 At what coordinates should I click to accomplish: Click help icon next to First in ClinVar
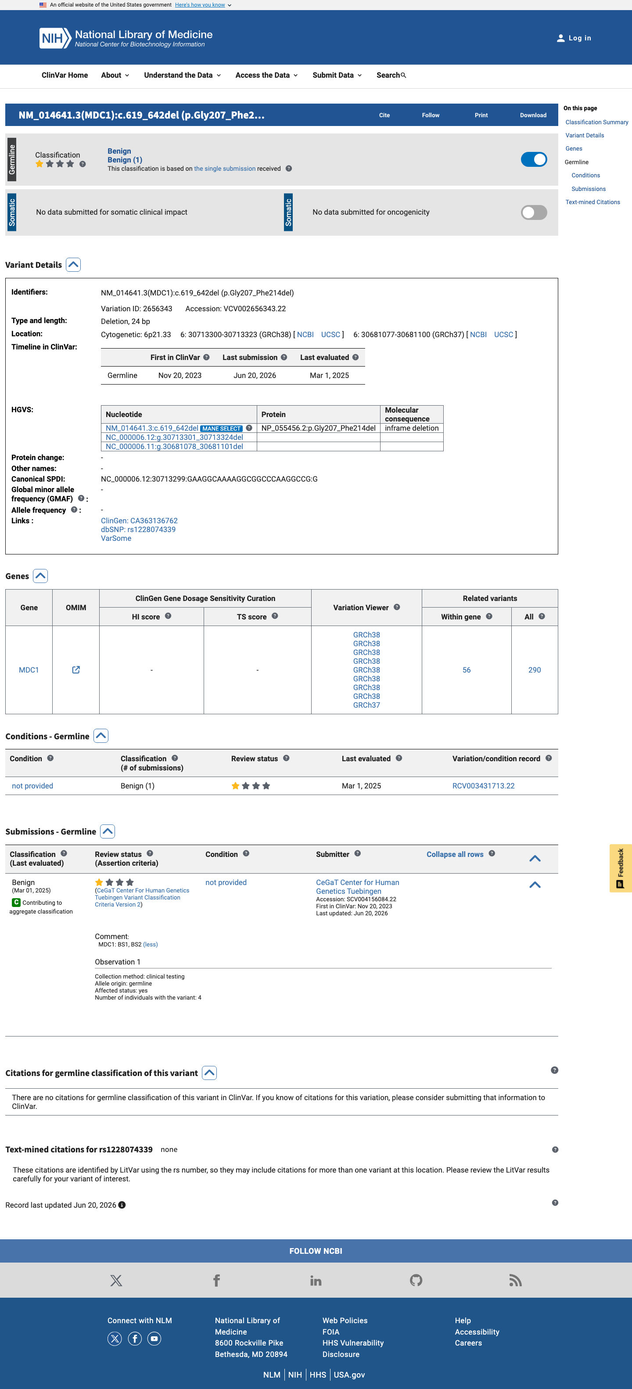pyautogui.click(x=206, y=357)
